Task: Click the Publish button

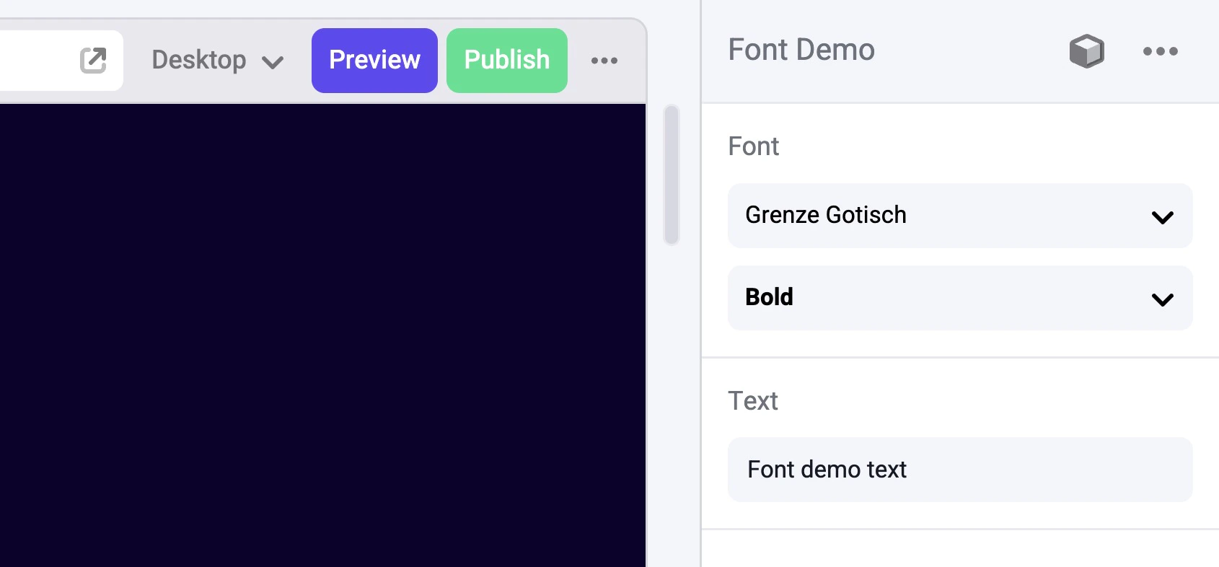Action: [x=507, y=61]
